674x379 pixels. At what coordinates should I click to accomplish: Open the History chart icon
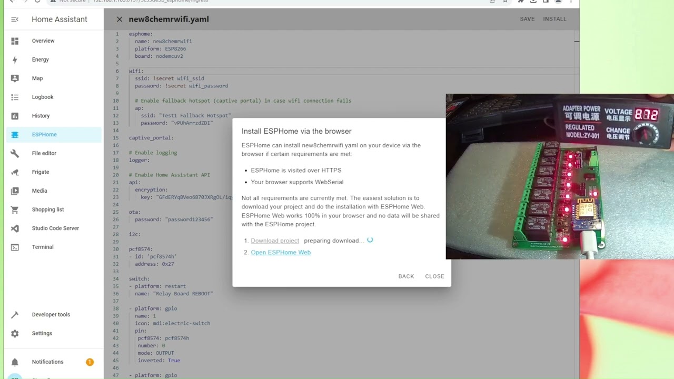[15, 116]
